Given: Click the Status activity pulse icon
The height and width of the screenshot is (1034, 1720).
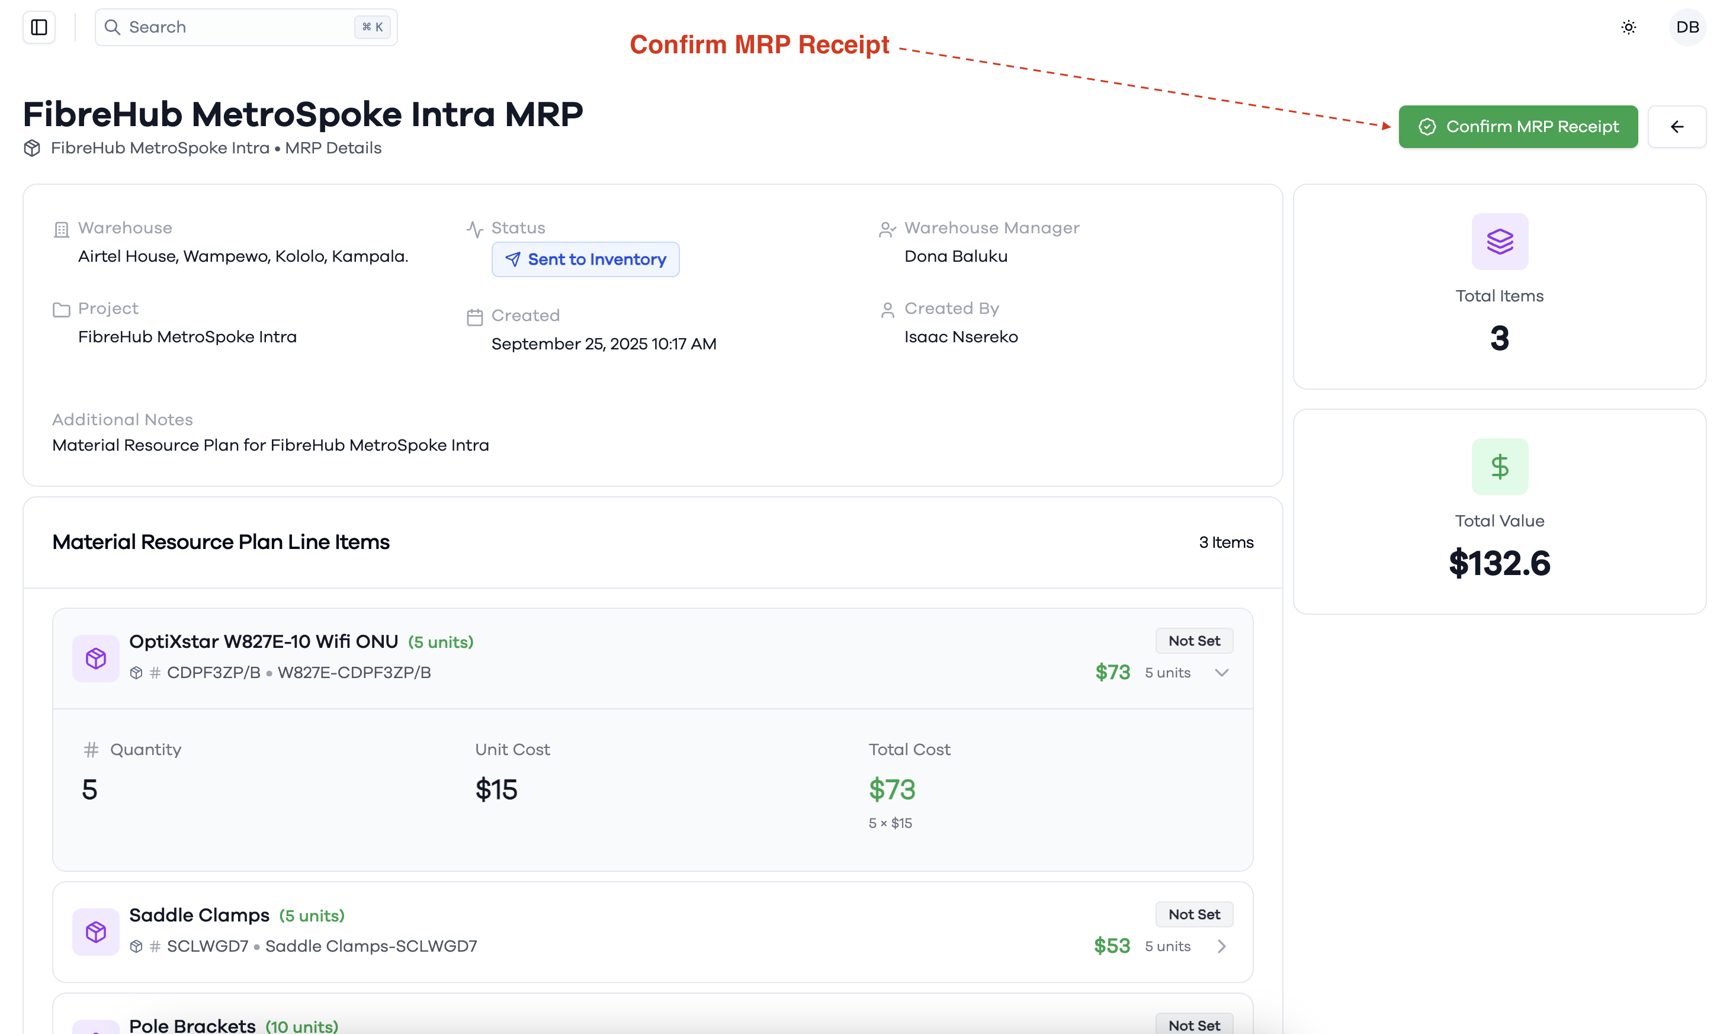Looking at the screenshot, I should pyautogui.click(x=474, y=229).
